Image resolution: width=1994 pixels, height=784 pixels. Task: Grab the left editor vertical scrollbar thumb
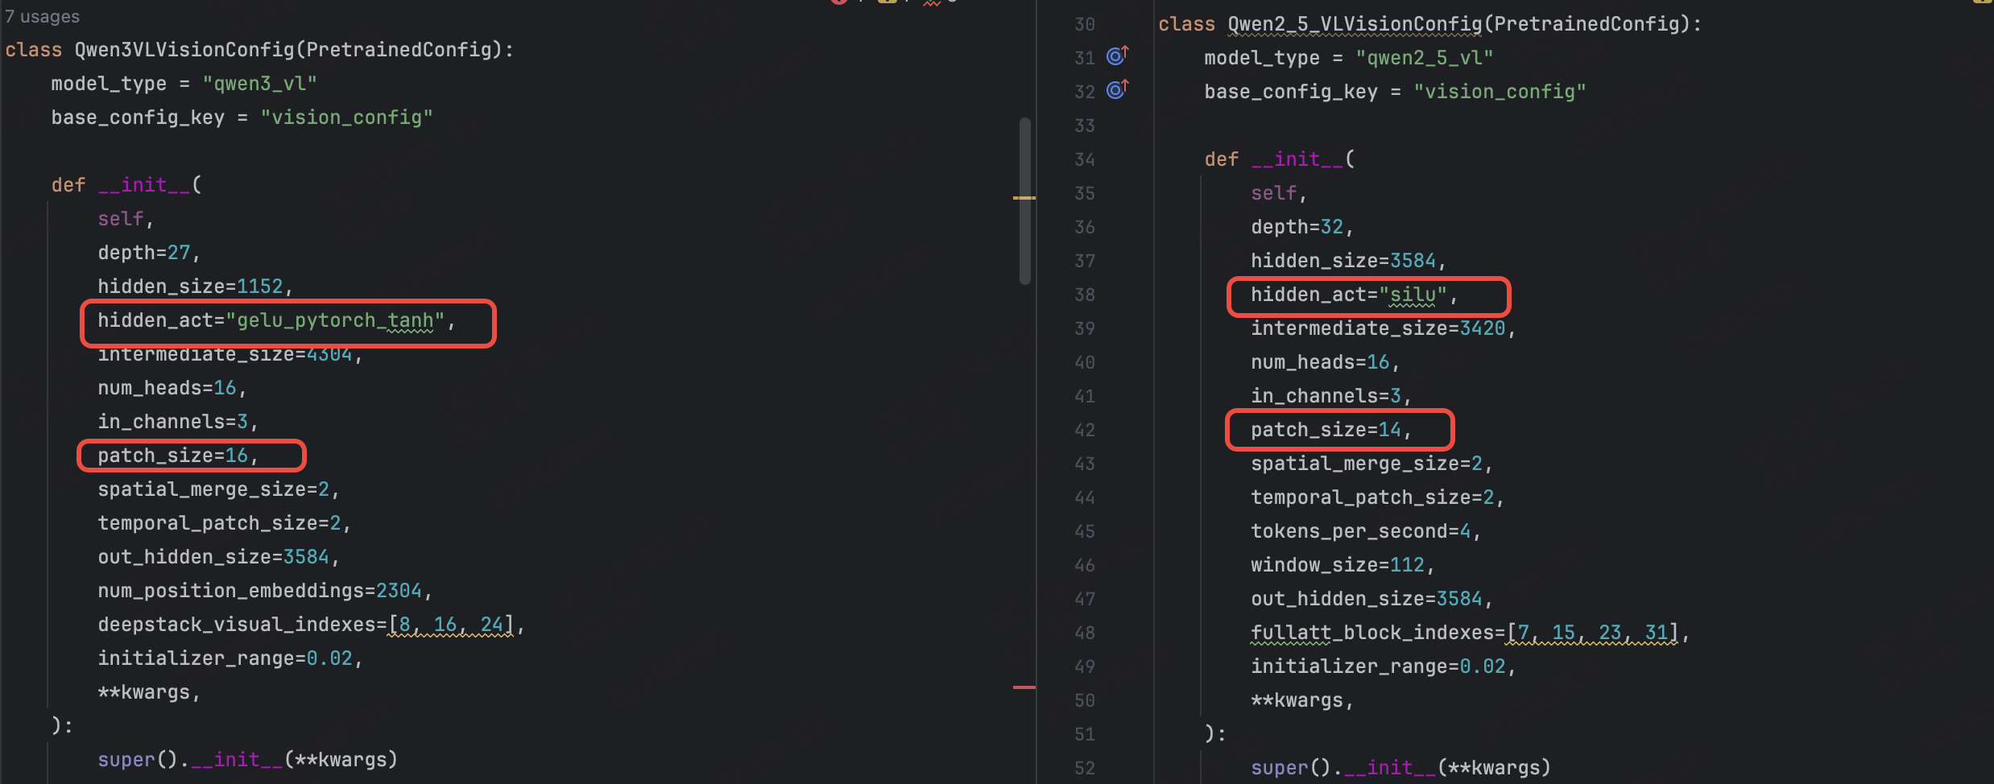coord(1024,201)
